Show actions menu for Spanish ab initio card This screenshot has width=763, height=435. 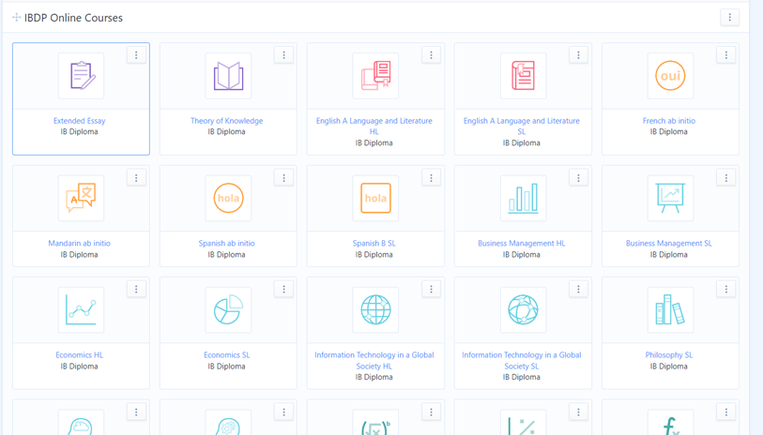(283, 178)
